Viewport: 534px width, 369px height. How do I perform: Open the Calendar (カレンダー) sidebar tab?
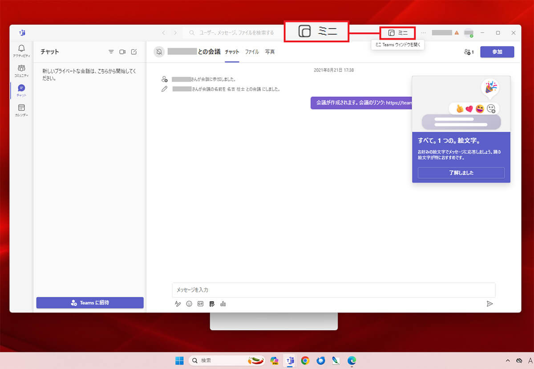coord(21,111)
